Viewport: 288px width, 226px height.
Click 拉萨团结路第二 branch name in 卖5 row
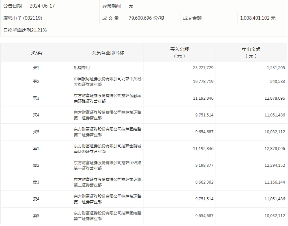108,216
